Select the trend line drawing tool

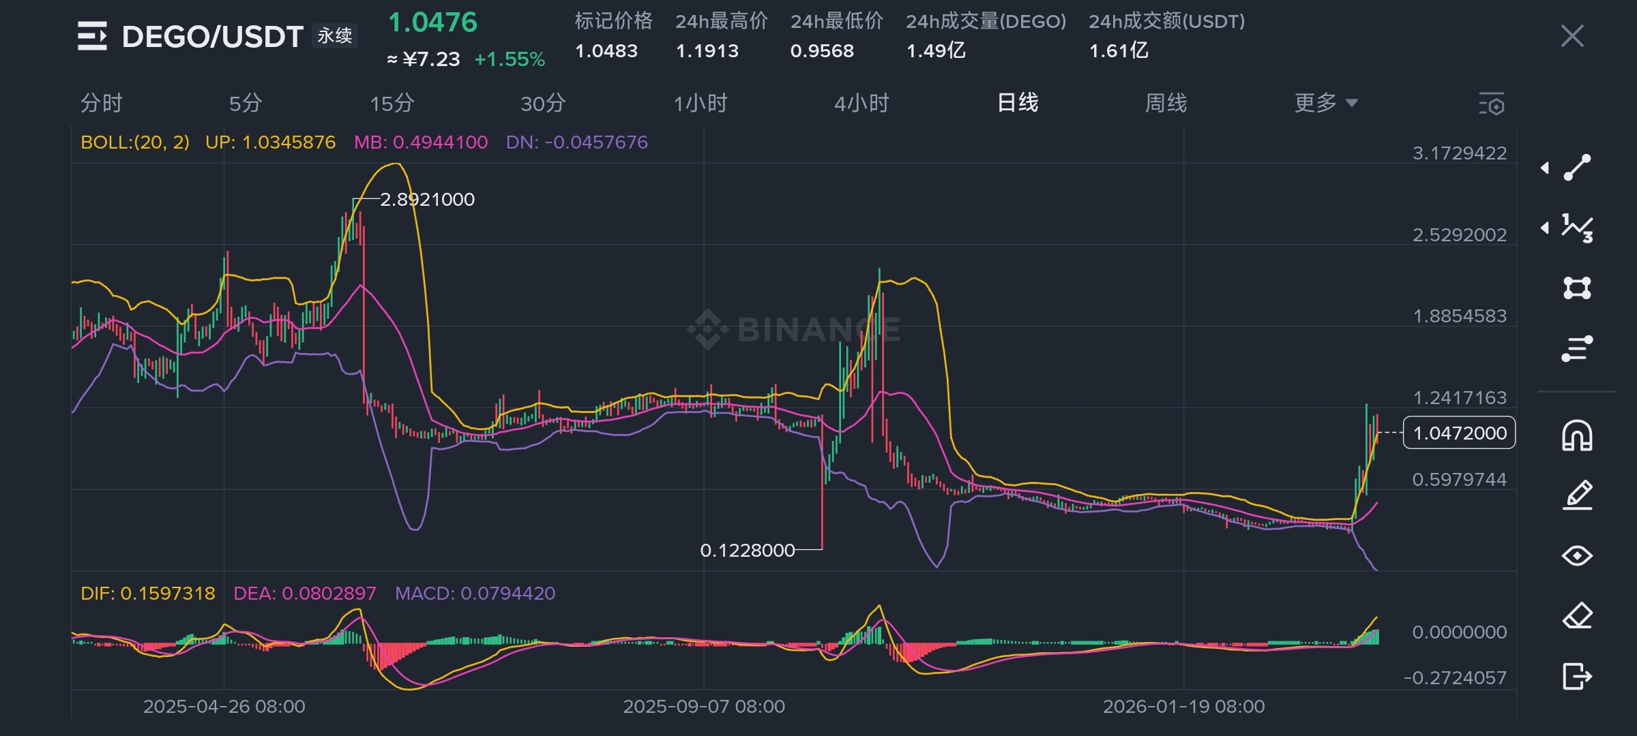tap(1577, 168)
